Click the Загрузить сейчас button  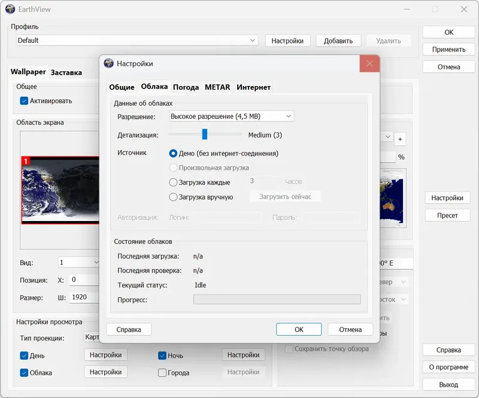click(x=285, y=197)
